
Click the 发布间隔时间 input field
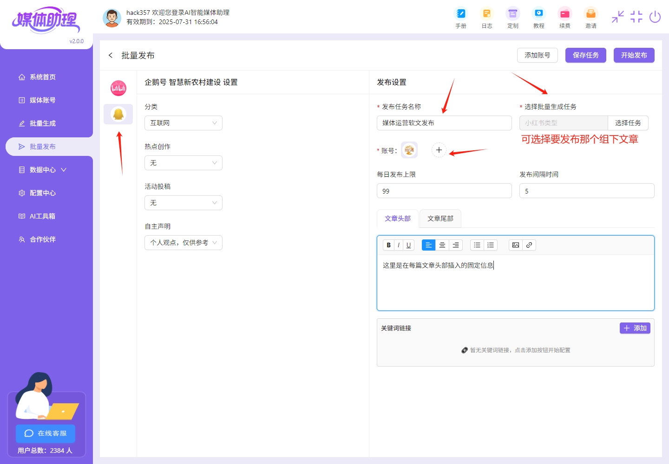point(587,191)
